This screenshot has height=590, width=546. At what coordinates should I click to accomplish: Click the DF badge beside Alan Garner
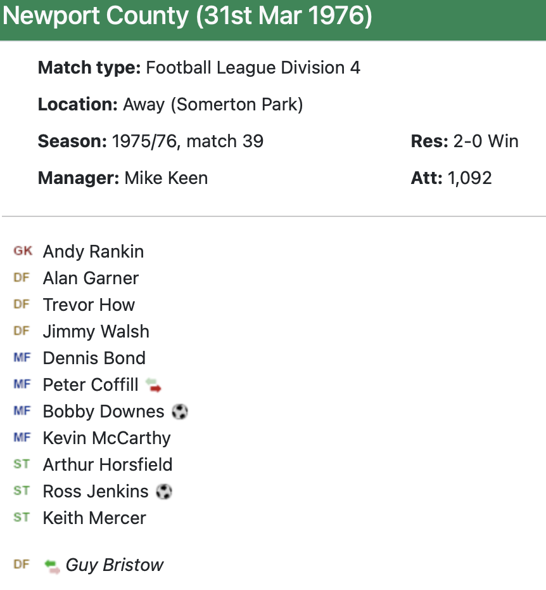coord(22,278)
